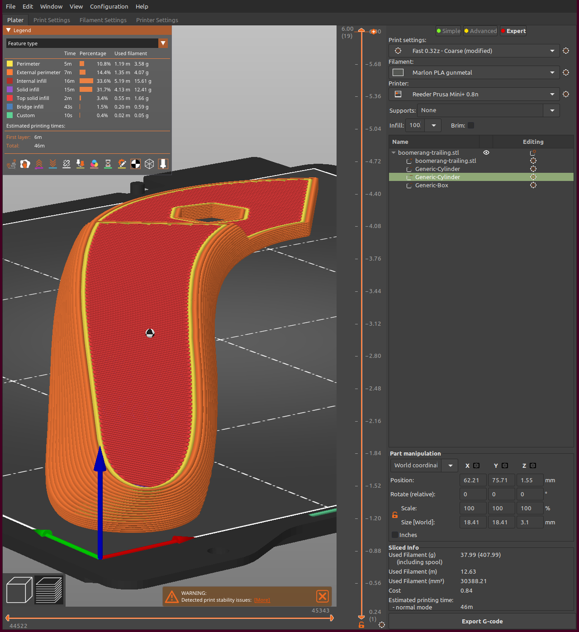This screenshot has height=632, width=579.
Task: Toggle Retractions visibility icon in legend
Action: 39,164
